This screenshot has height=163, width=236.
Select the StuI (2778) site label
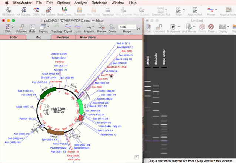[x=73, y=151]
